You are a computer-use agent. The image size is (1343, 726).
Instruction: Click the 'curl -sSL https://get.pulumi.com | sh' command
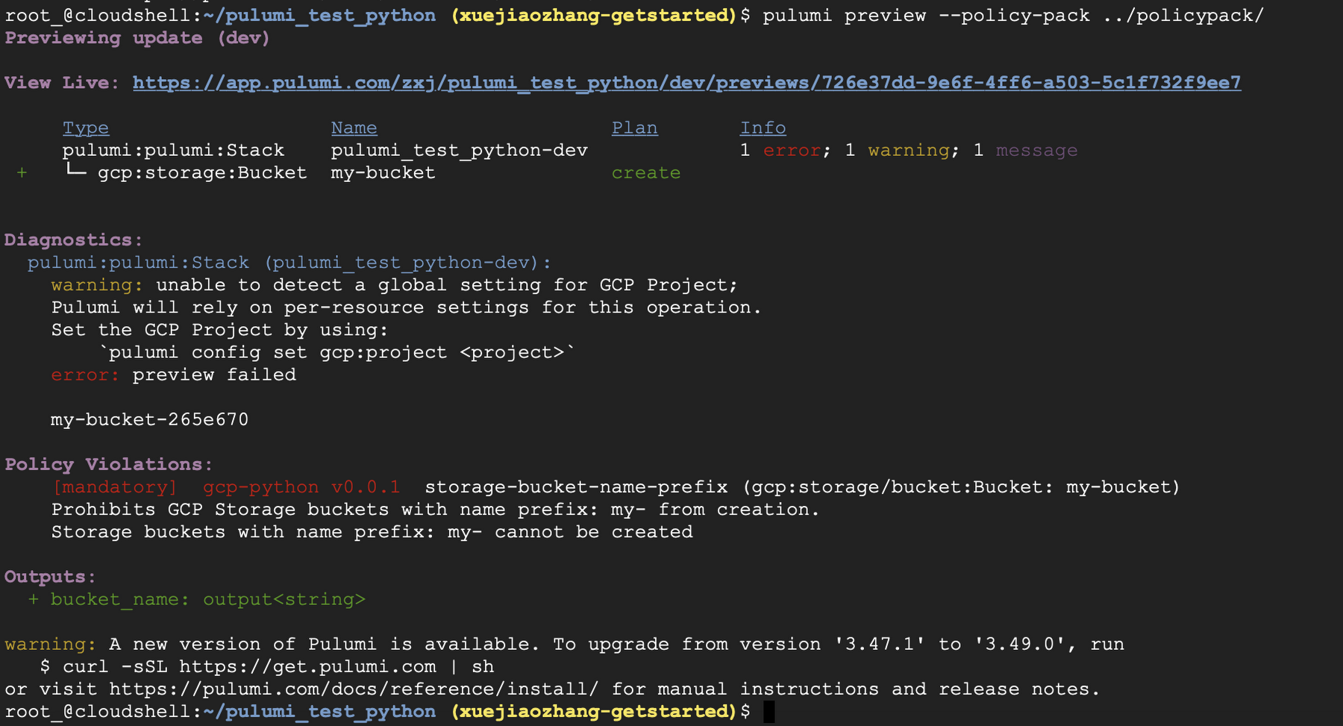tap(278, 666)
